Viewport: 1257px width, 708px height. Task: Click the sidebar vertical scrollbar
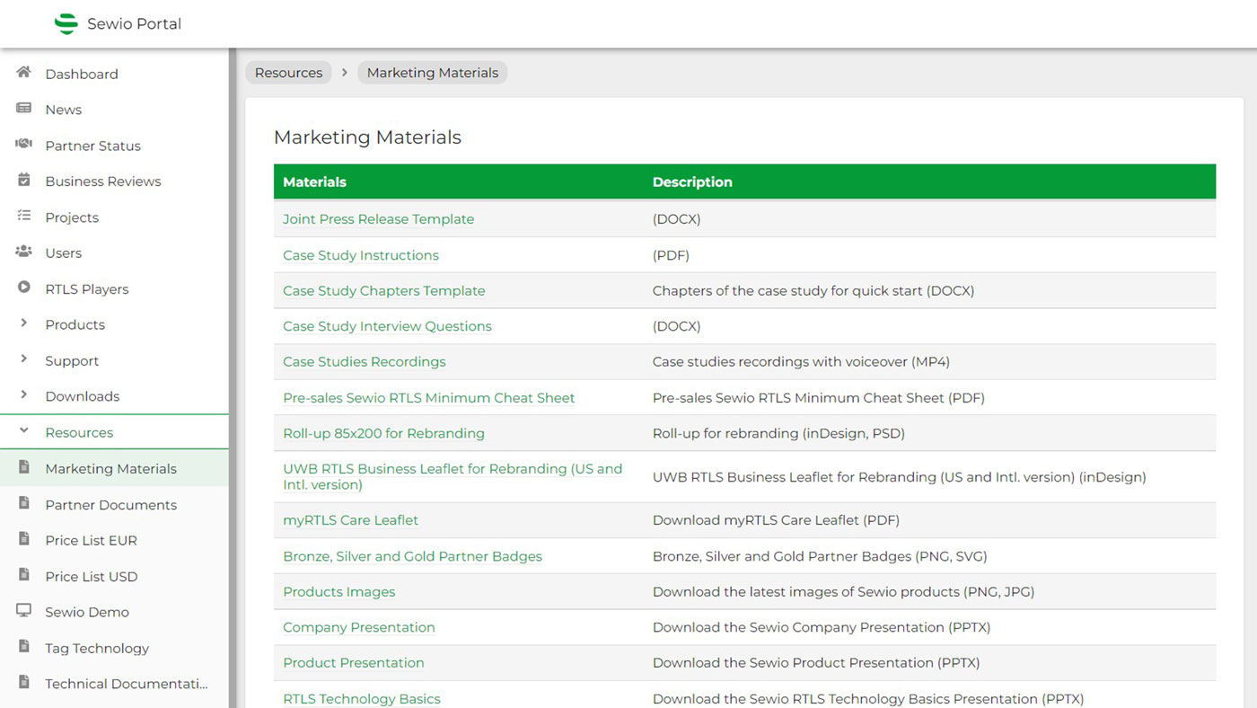coord(233,377)
